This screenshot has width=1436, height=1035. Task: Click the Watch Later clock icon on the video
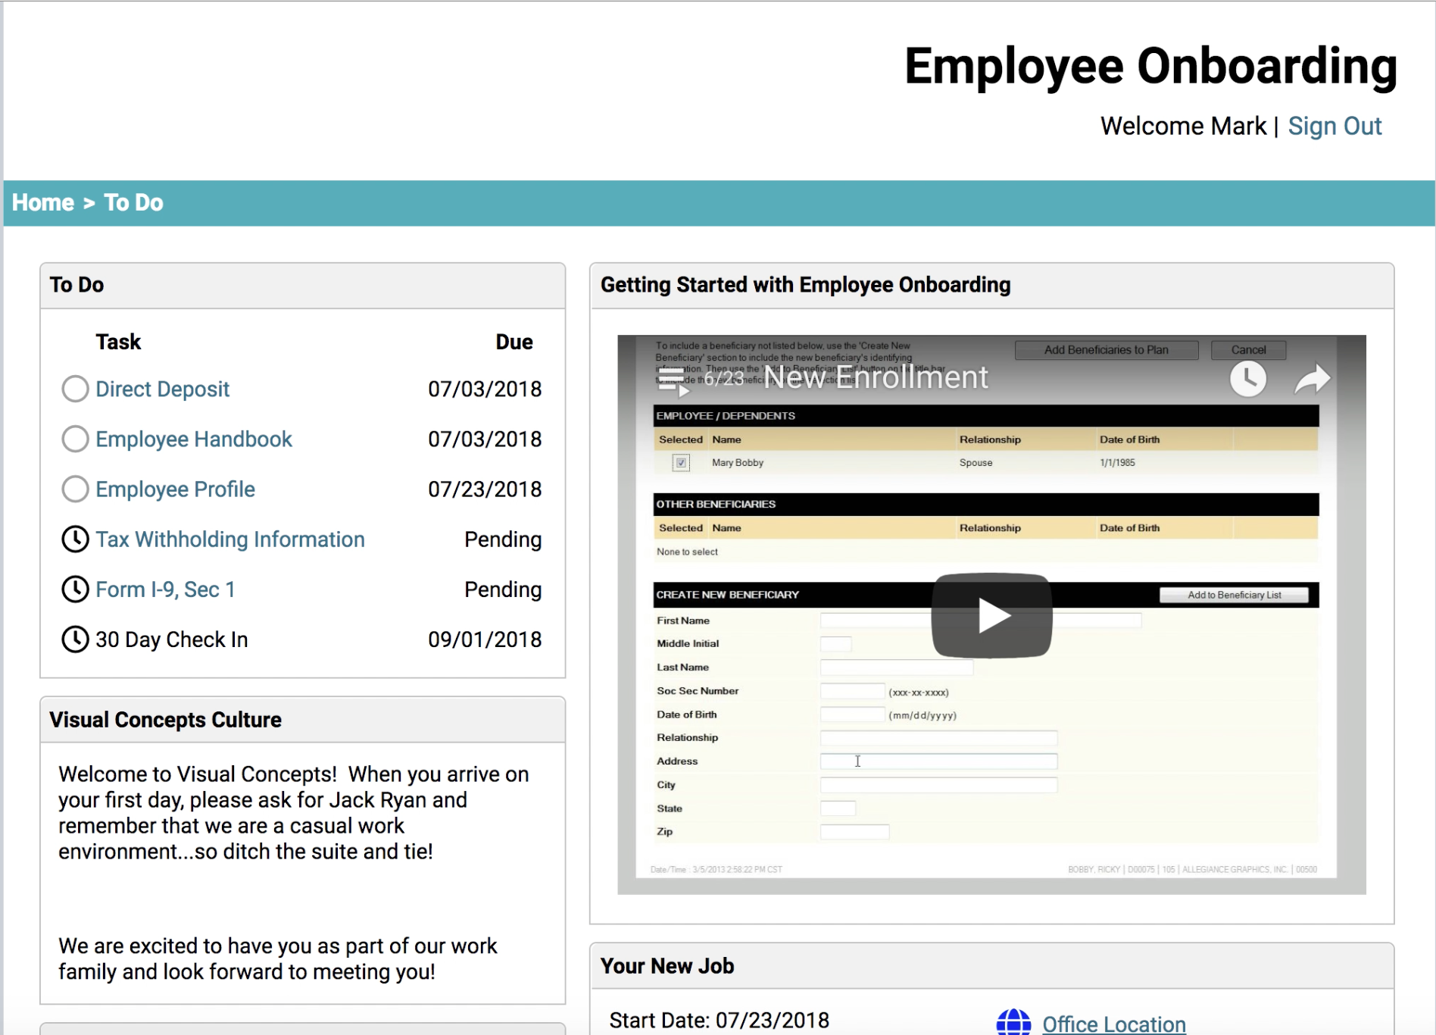click(x=1248, y=378)
